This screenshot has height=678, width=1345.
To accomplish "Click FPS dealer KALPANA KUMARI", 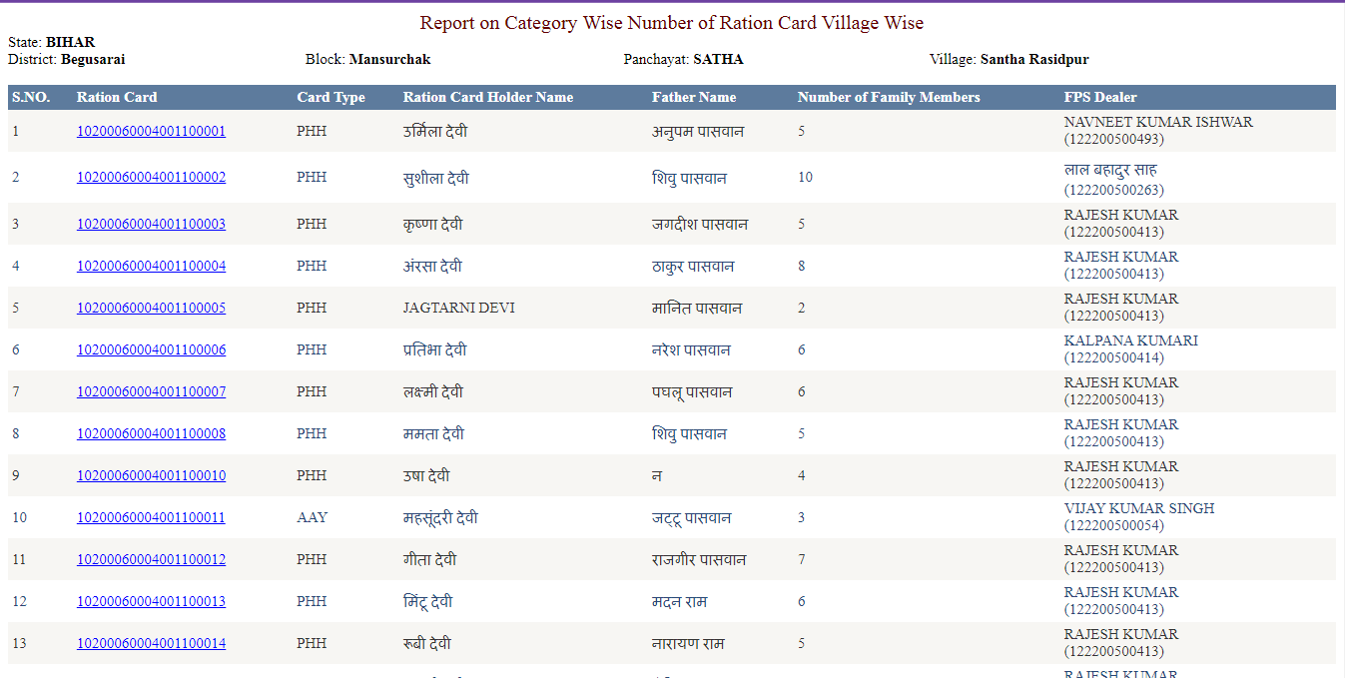I will (1131, 340).
